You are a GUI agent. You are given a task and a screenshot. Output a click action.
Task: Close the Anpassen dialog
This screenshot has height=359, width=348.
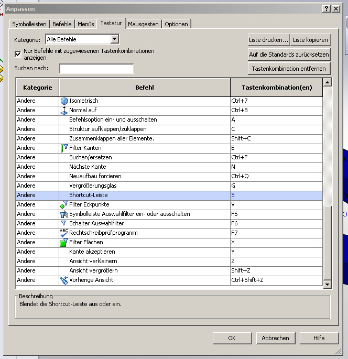(x=336, y=9)
